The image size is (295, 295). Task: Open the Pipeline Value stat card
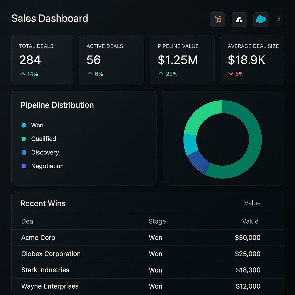(x=182, y=60)
